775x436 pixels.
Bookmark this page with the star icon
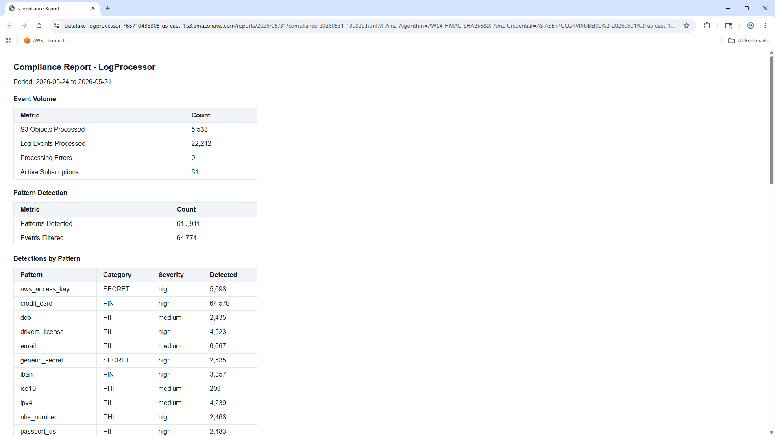coord(686,26)
